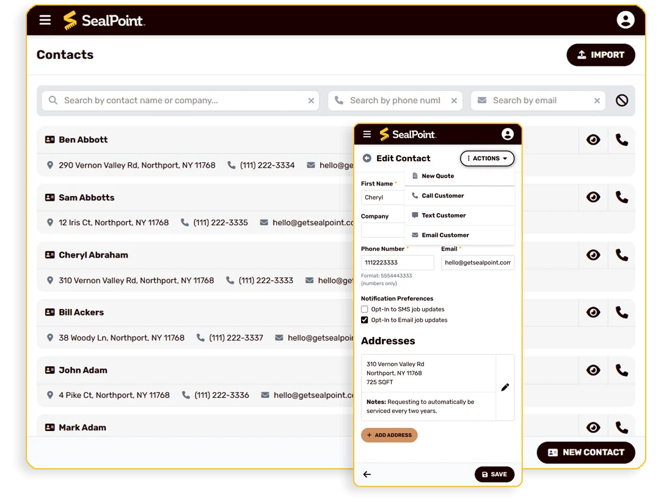The image size is (672, 503).
Task: Select the Mark Adam contact name
Action: [x=82, y=427]
